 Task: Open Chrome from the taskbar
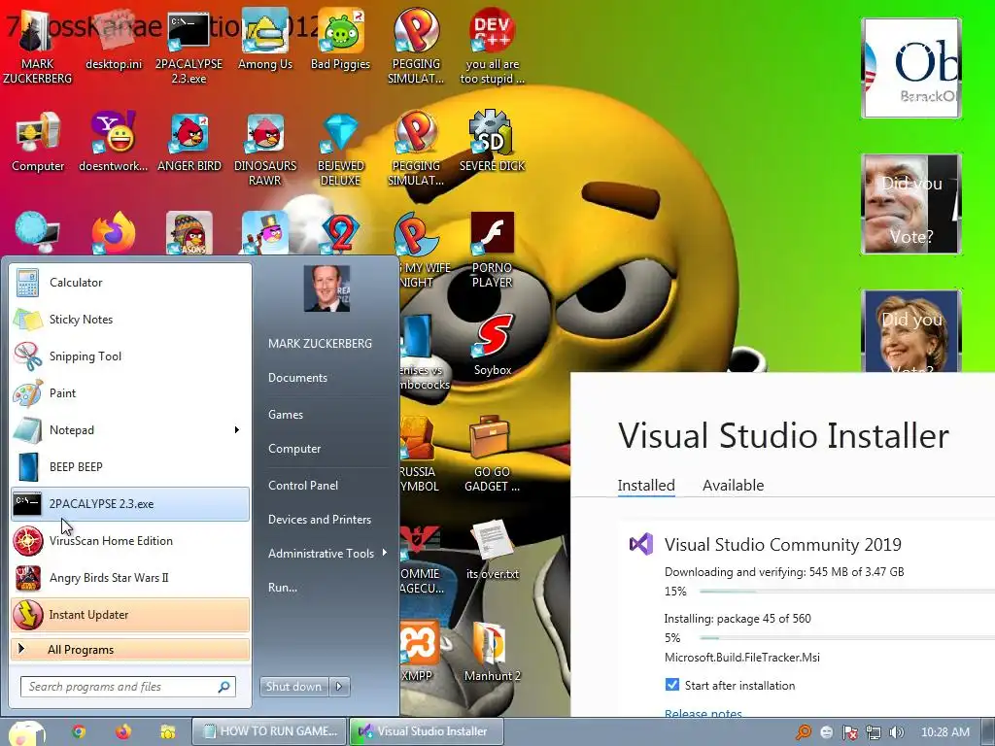(79, 731)
